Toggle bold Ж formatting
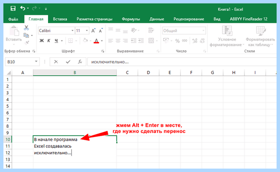Image resolution: width=280 pixels, height=172 pixels. [x=42, y=41]
